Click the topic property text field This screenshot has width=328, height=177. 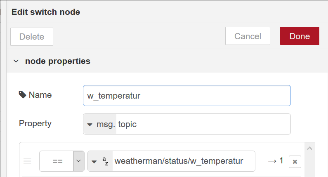(202, 124)
